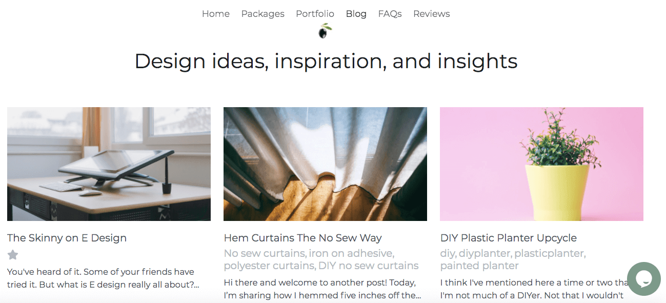Click the curtain photo thumbnail

[325, 164]
